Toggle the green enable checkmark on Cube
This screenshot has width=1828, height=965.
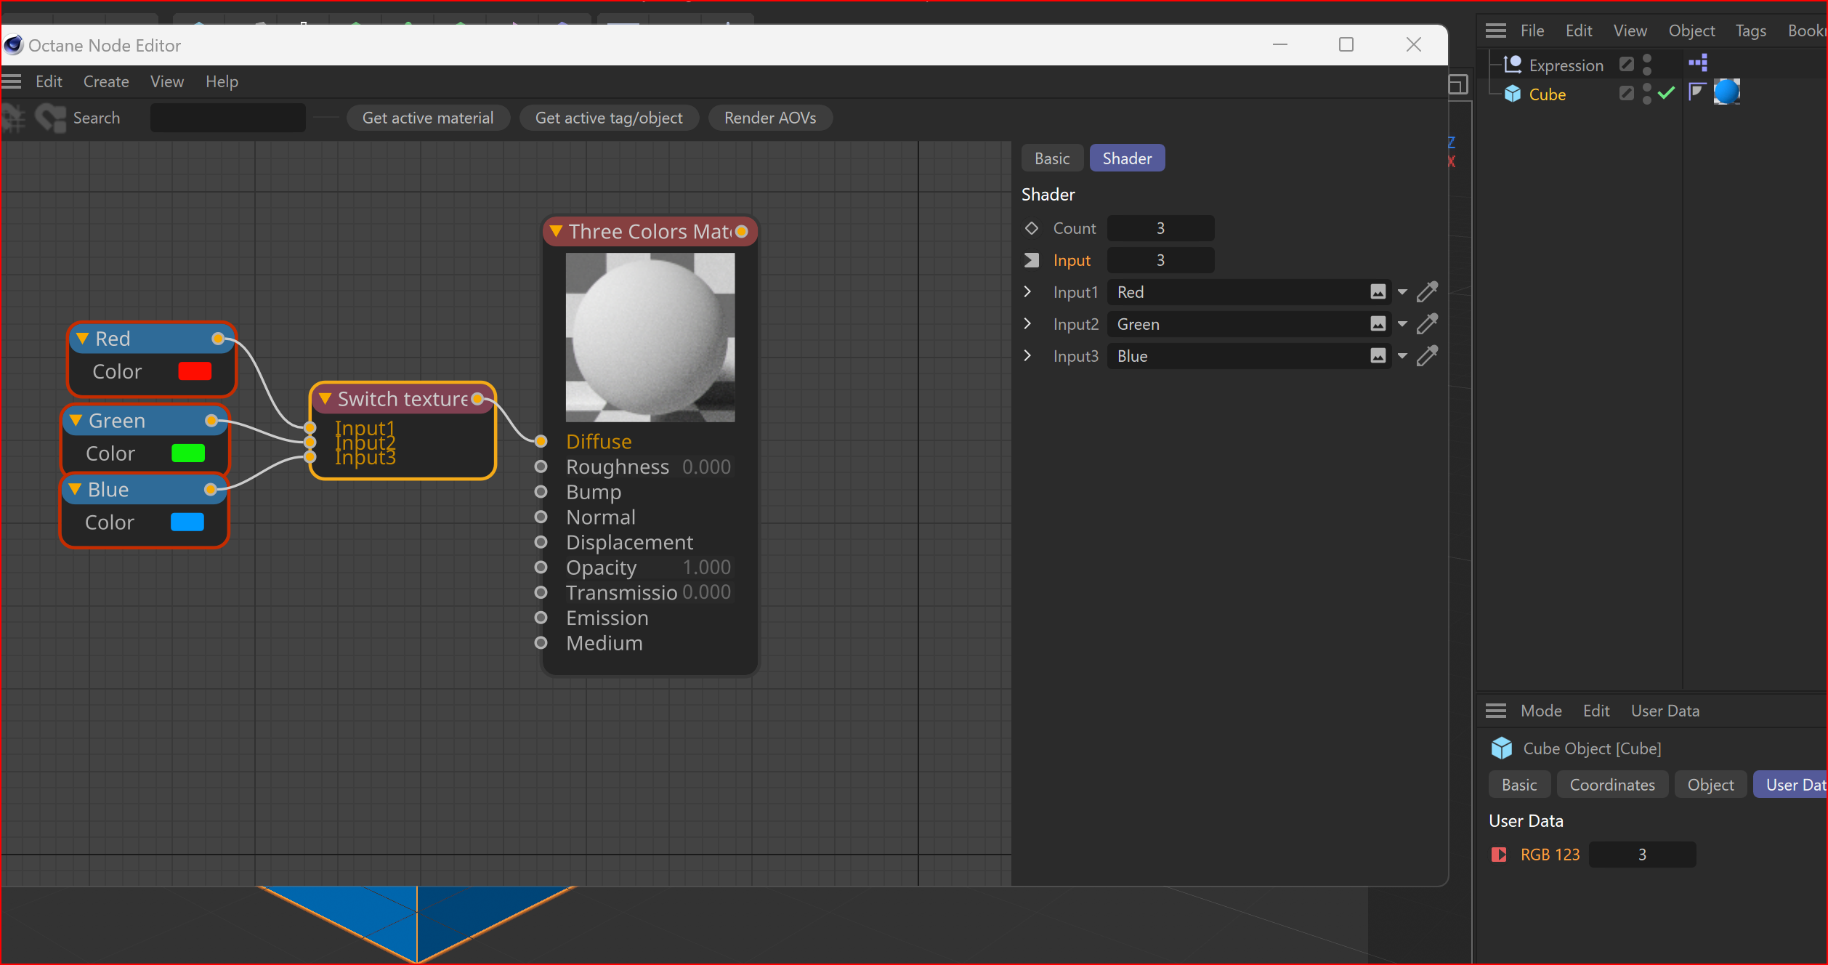(x=1667, y=93)
